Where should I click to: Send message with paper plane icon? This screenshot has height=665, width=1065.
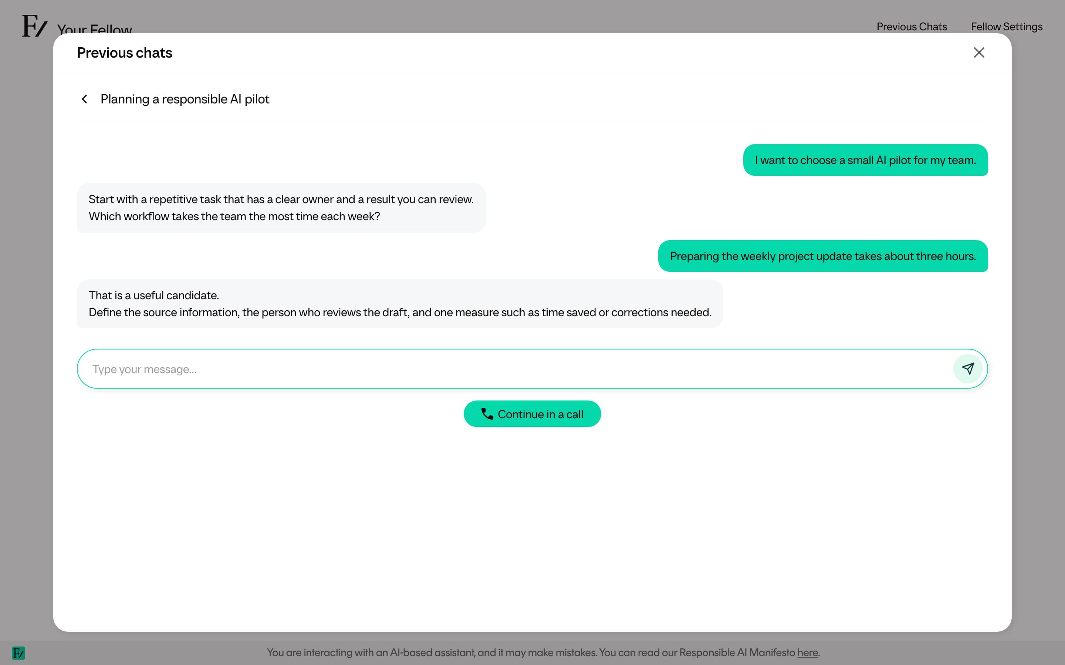968,369
